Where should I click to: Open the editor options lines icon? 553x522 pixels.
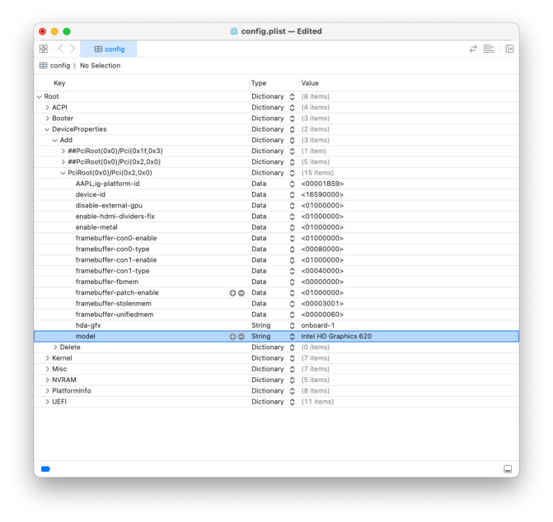(488, 49)
